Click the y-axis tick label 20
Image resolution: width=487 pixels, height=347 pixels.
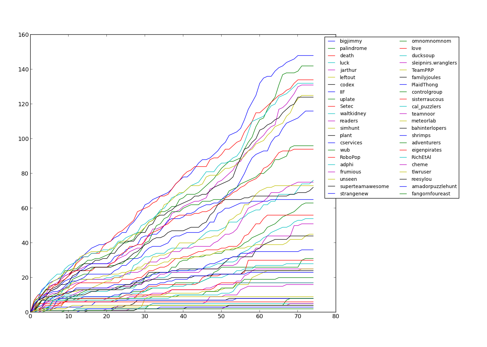pos(25,278)
